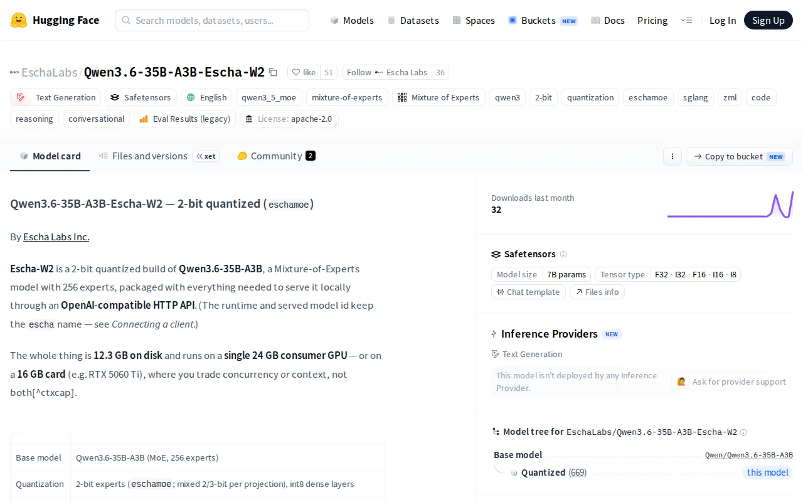The width and height of the screenshot is (803, 502).
Task: Follow Escha Labs
Action: coord(387,72)
